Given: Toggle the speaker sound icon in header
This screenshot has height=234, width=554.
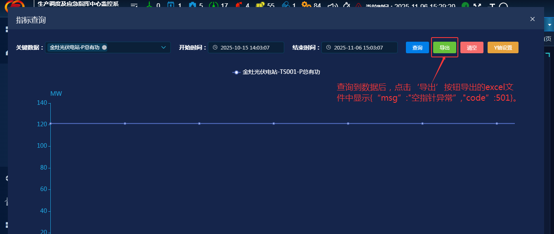Looking at the screenshot, I should pos(332,5).
